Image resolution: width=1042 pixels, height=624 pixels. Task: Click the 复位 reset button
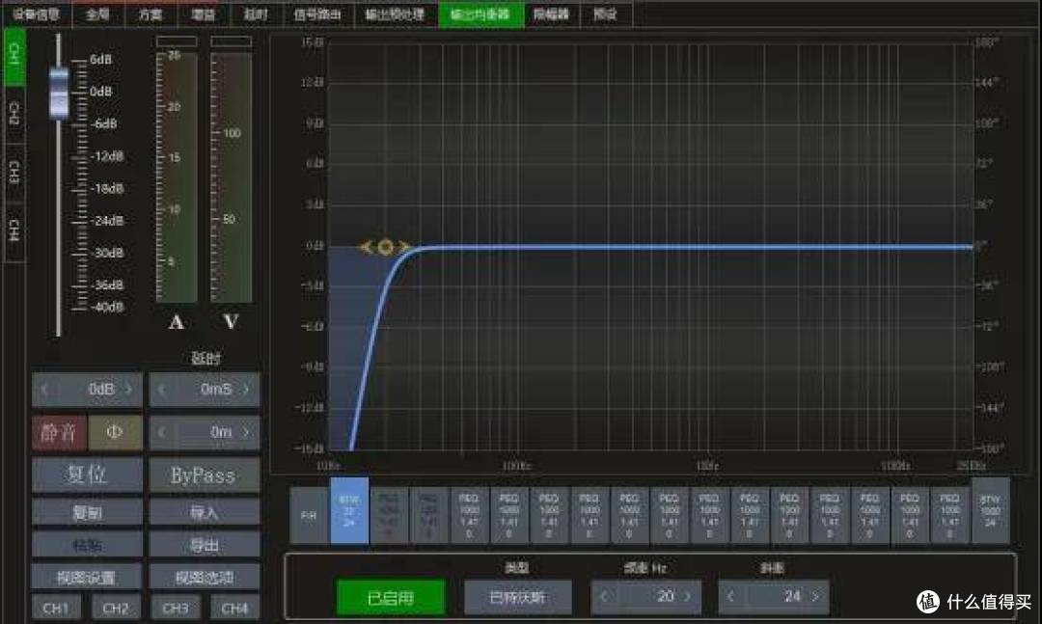(x=87, y=475)
